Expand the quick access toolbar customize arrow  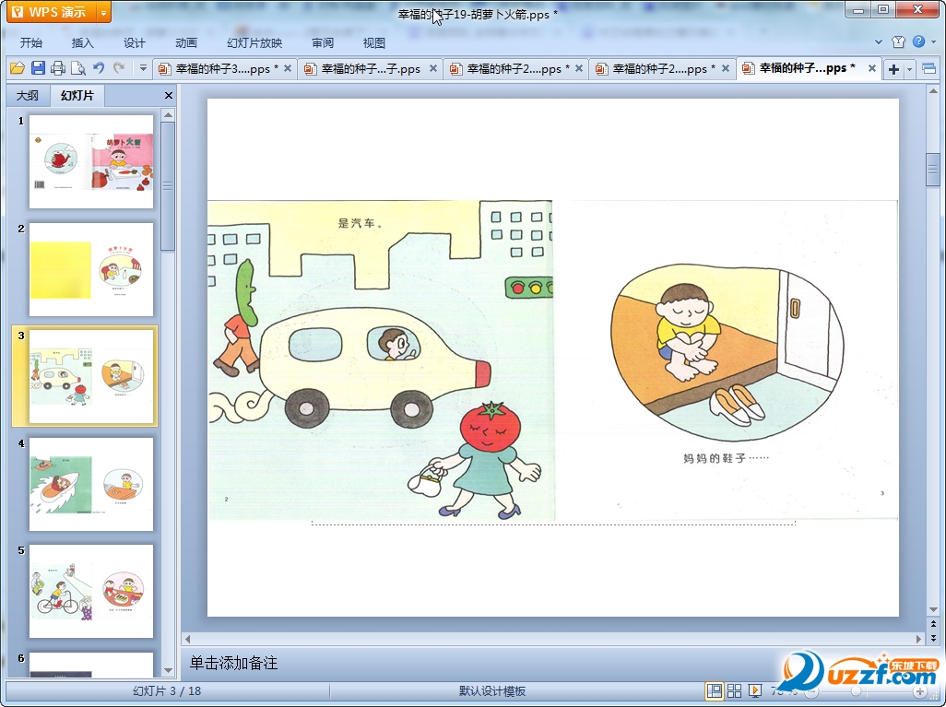click(x=143, y=68)
